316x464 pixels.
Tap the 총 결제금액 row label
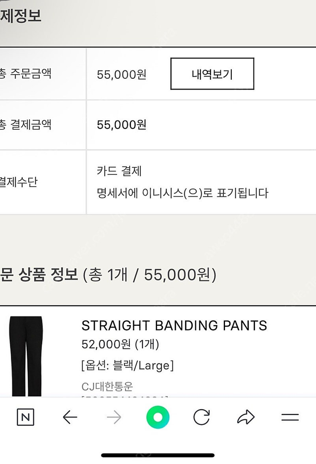click(25, 125)
